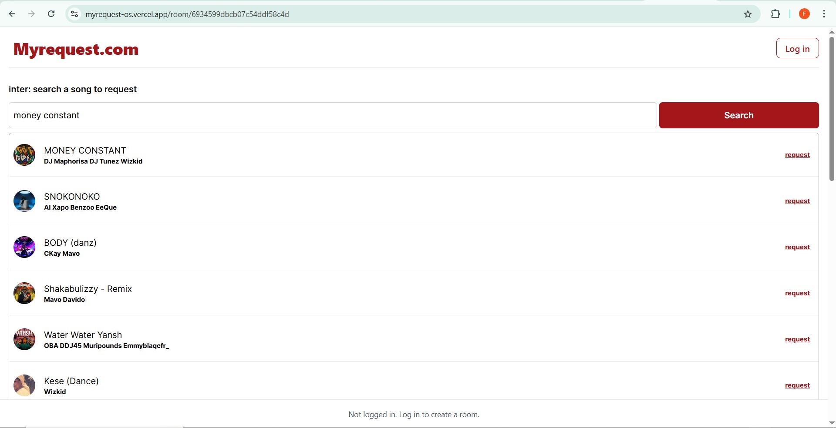Click the browser back arrow
Viewport: 836px width, 428px height.
click(x=12, y=14)
